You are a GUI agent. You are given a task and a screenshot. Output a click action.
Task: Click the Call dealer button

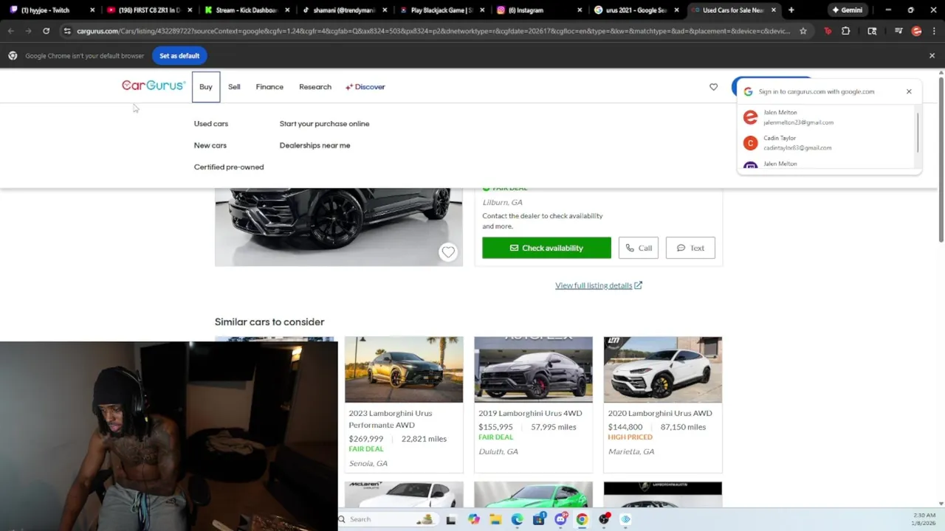click(x=639, y=248)
